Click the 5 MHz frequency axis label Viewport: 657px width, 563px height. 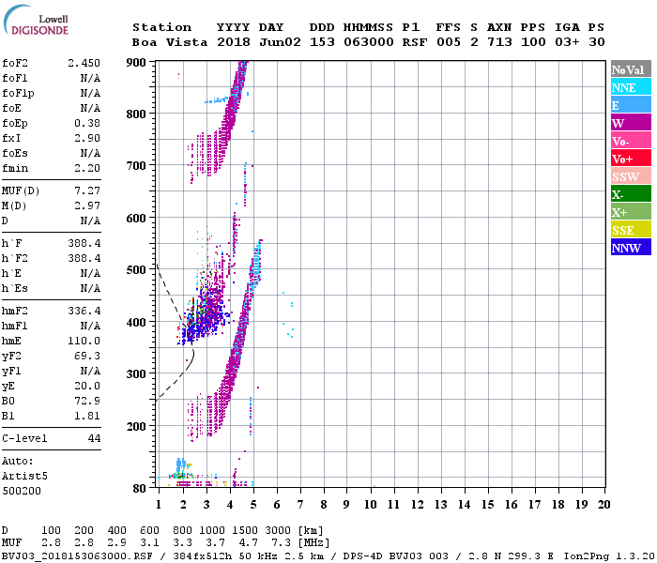pyautogui.click(x=253, y=505)
